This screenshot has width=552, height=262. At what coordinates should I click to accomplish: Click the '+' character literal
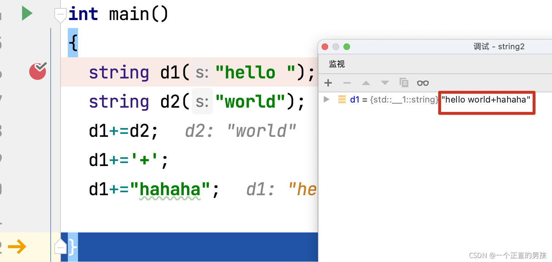pyautogui.click(x=145, y=160)
